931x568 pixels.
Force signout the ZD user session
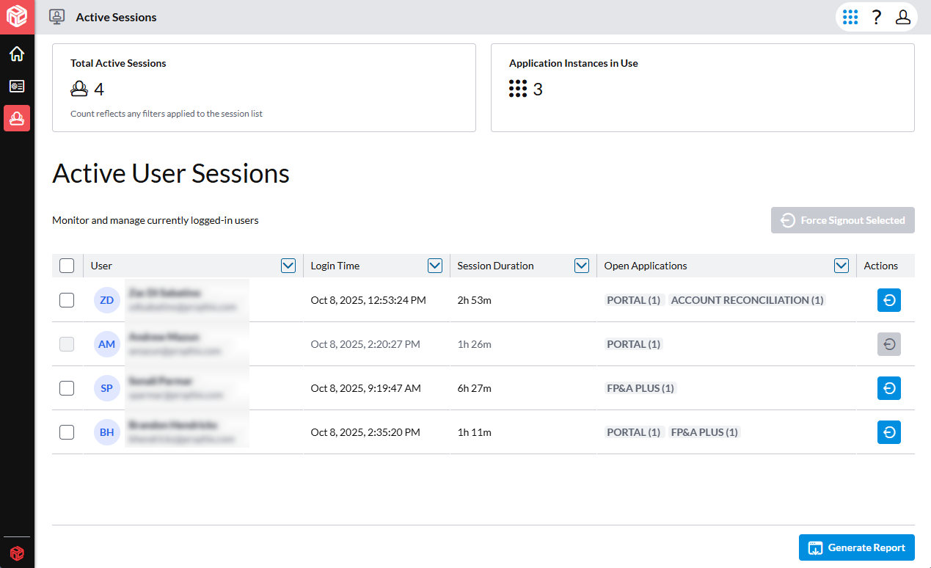click(888, 300)
